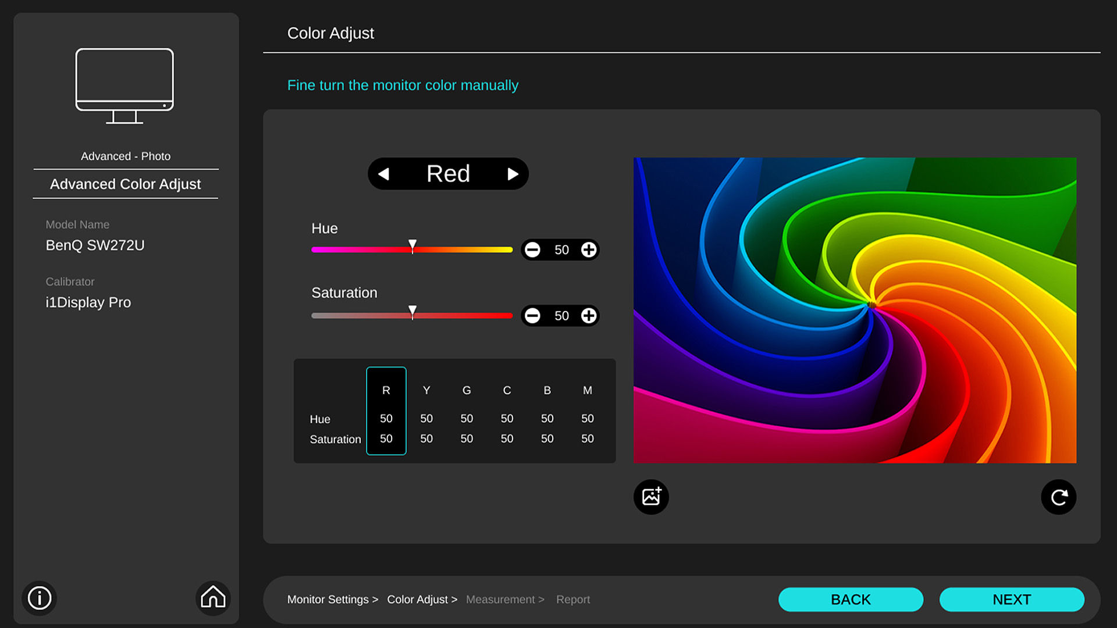
Task: Click the minus icon to decrease Saturation
Action: [x=533, y=316]
